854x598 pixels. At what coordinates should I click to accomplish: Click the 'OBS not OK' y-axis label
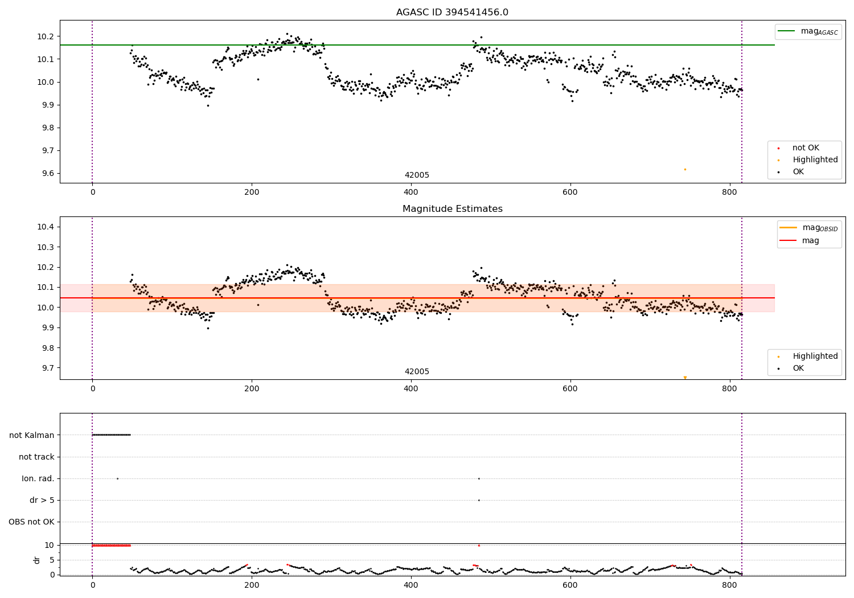point(32,522)
